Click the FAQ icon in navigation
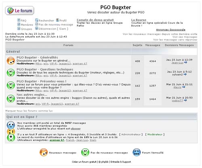The width and height of the screenshot is (202, 168). point(19,20)
